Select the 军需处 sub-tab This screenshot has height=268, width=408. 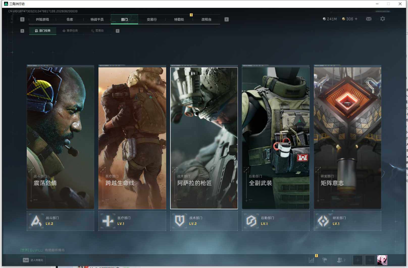pyautogui.click(x=97, y=31)
